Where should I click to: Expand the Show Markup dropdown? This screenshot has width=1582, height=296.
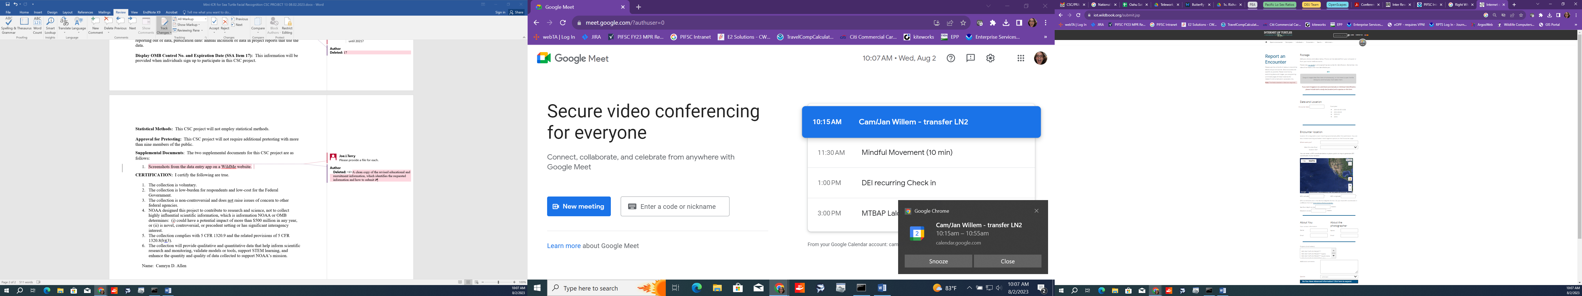188,24
